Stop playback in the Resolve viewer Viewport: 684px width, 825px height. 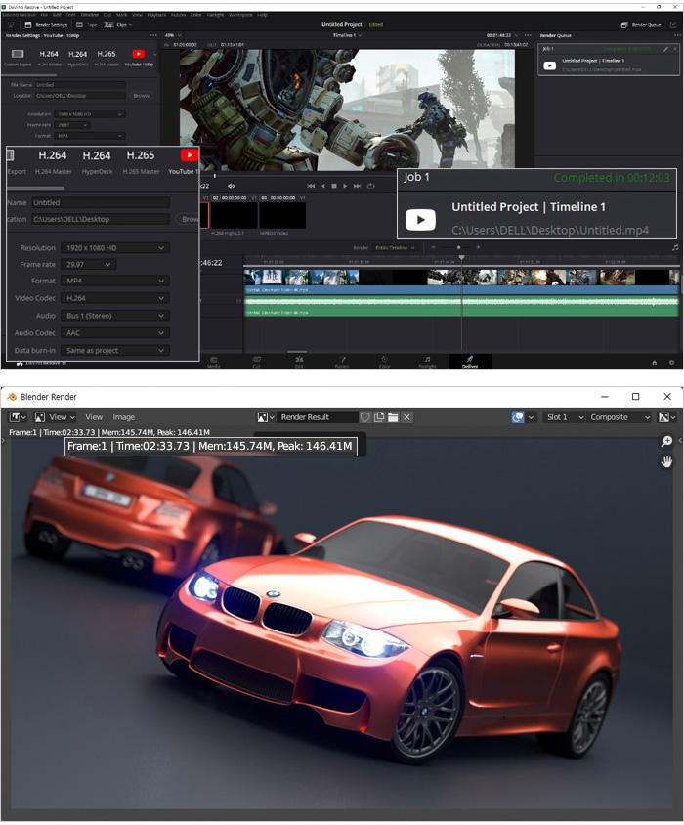tap(334, 186)
